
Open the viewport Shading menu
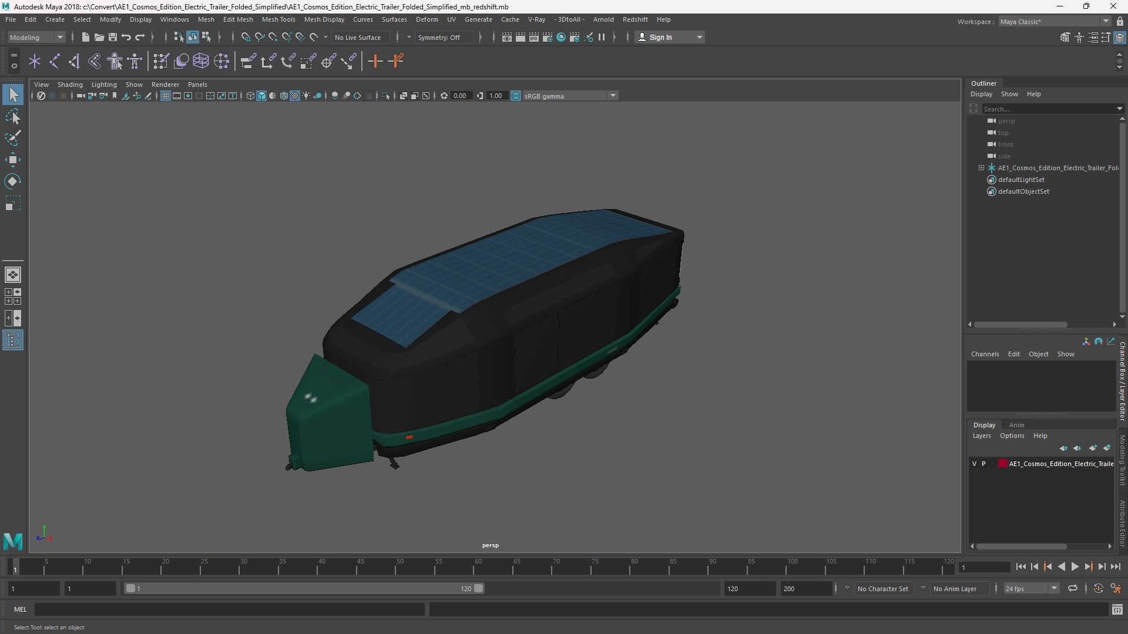70,85
